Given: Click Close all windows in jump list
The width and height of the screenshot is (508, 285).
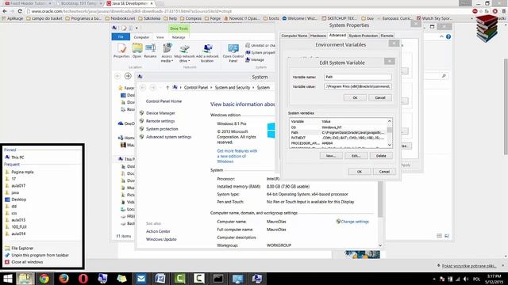Looking at the screenshot, I should click(x=27, y=262).
